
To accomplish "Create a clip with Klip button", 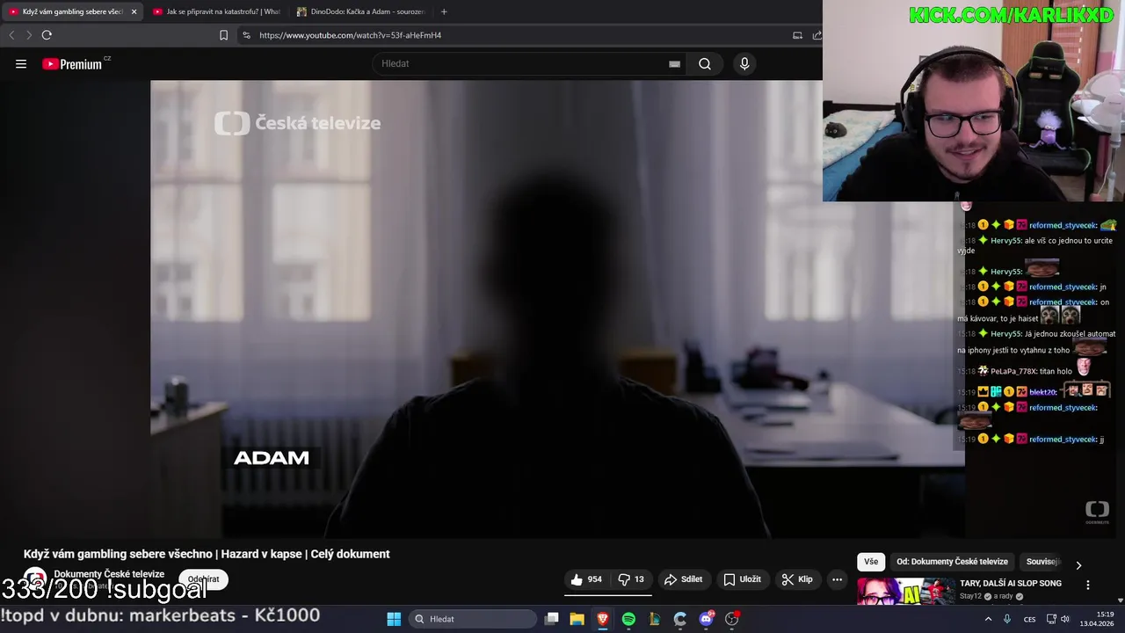I will (797, 579).
